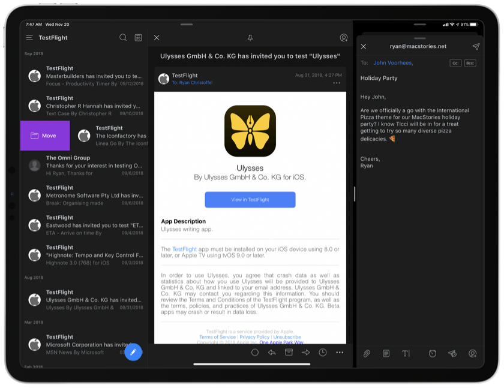
Task: Edit the Holiday Party subject field
Action: click(x=379, y=78)
